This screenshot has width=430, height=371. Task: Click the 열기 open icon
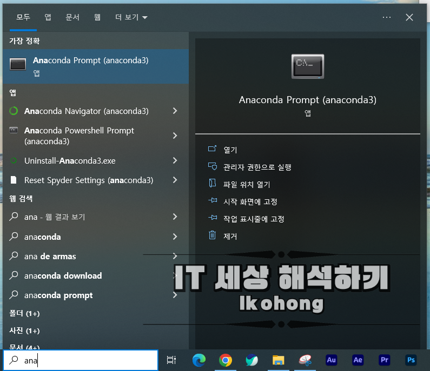(212, 149)
